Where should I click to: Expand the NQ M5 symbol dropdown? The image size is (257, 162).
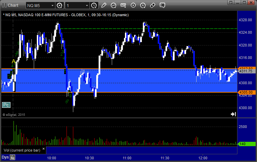(x=52, y=6)
